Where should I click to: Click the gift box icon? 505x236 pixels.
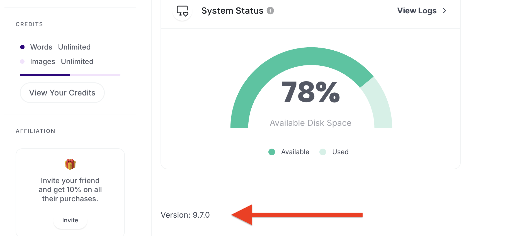coord(70,164)
